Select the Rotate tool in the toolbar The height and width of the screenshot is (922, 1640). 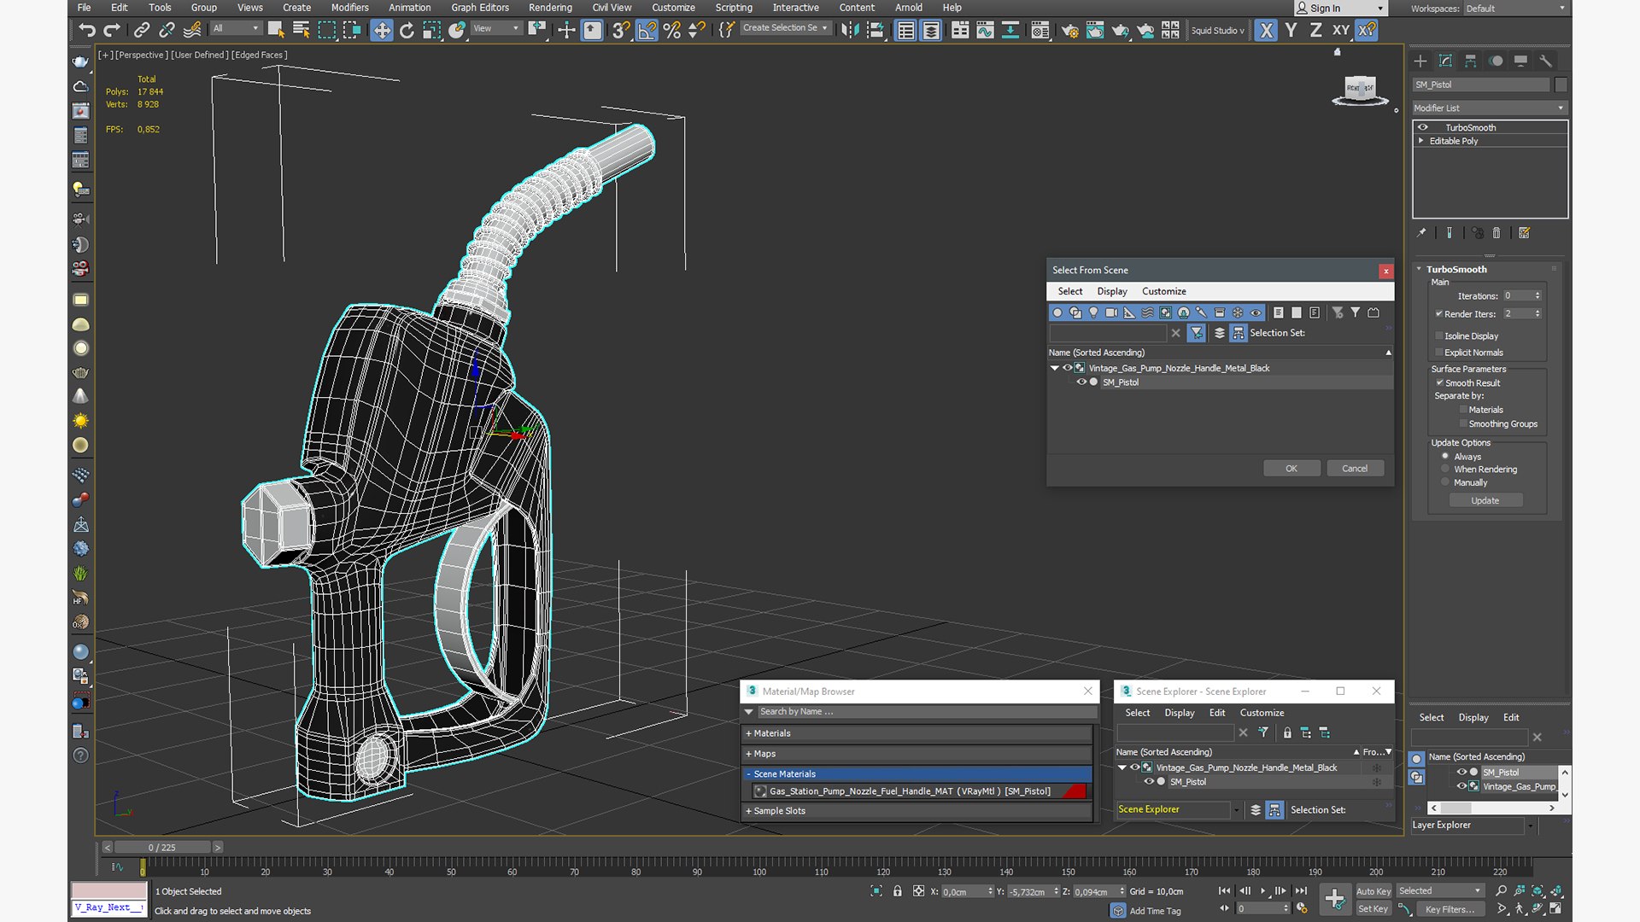[x=407, y=30]
